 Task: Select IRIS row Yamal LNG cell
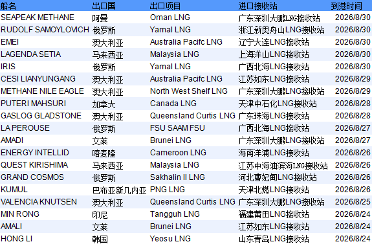tap(170, 67)
